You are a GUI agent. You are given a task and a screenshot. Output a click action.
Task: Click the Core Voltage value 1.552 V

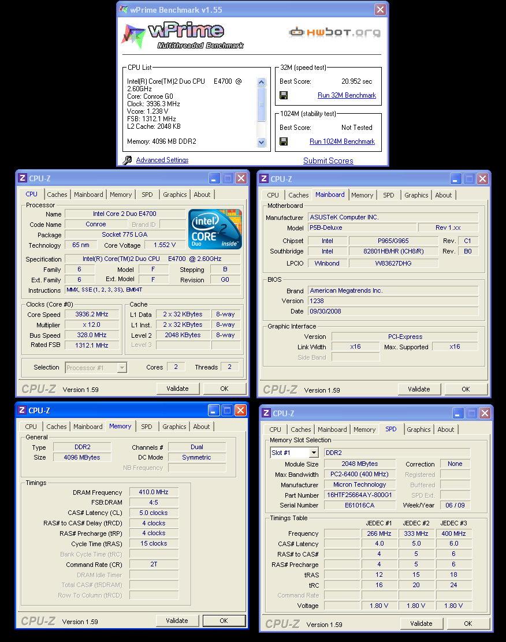[165, 245]
